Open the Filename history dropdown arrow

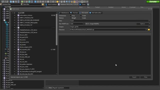146,30
